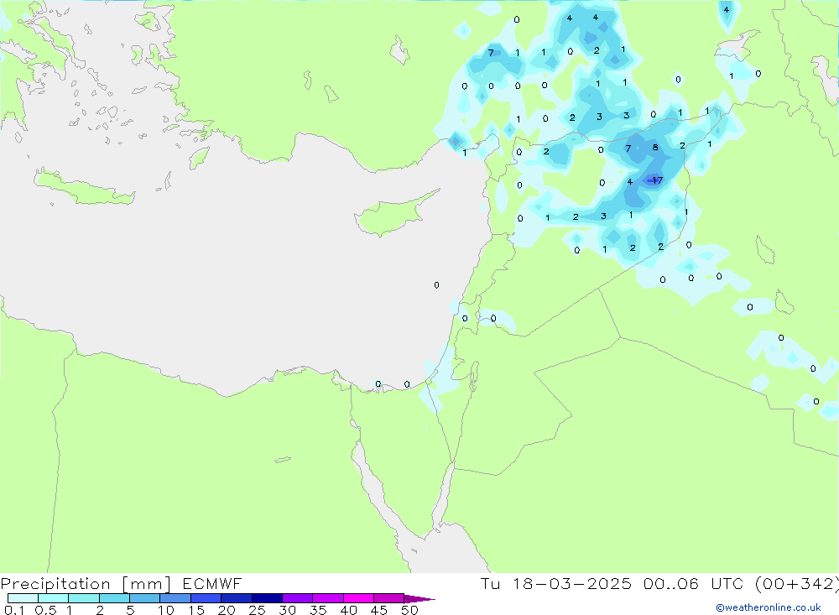The image size is (839, 615).
Task: Click the 'ECMWF' model label
Action: point(212,584)
